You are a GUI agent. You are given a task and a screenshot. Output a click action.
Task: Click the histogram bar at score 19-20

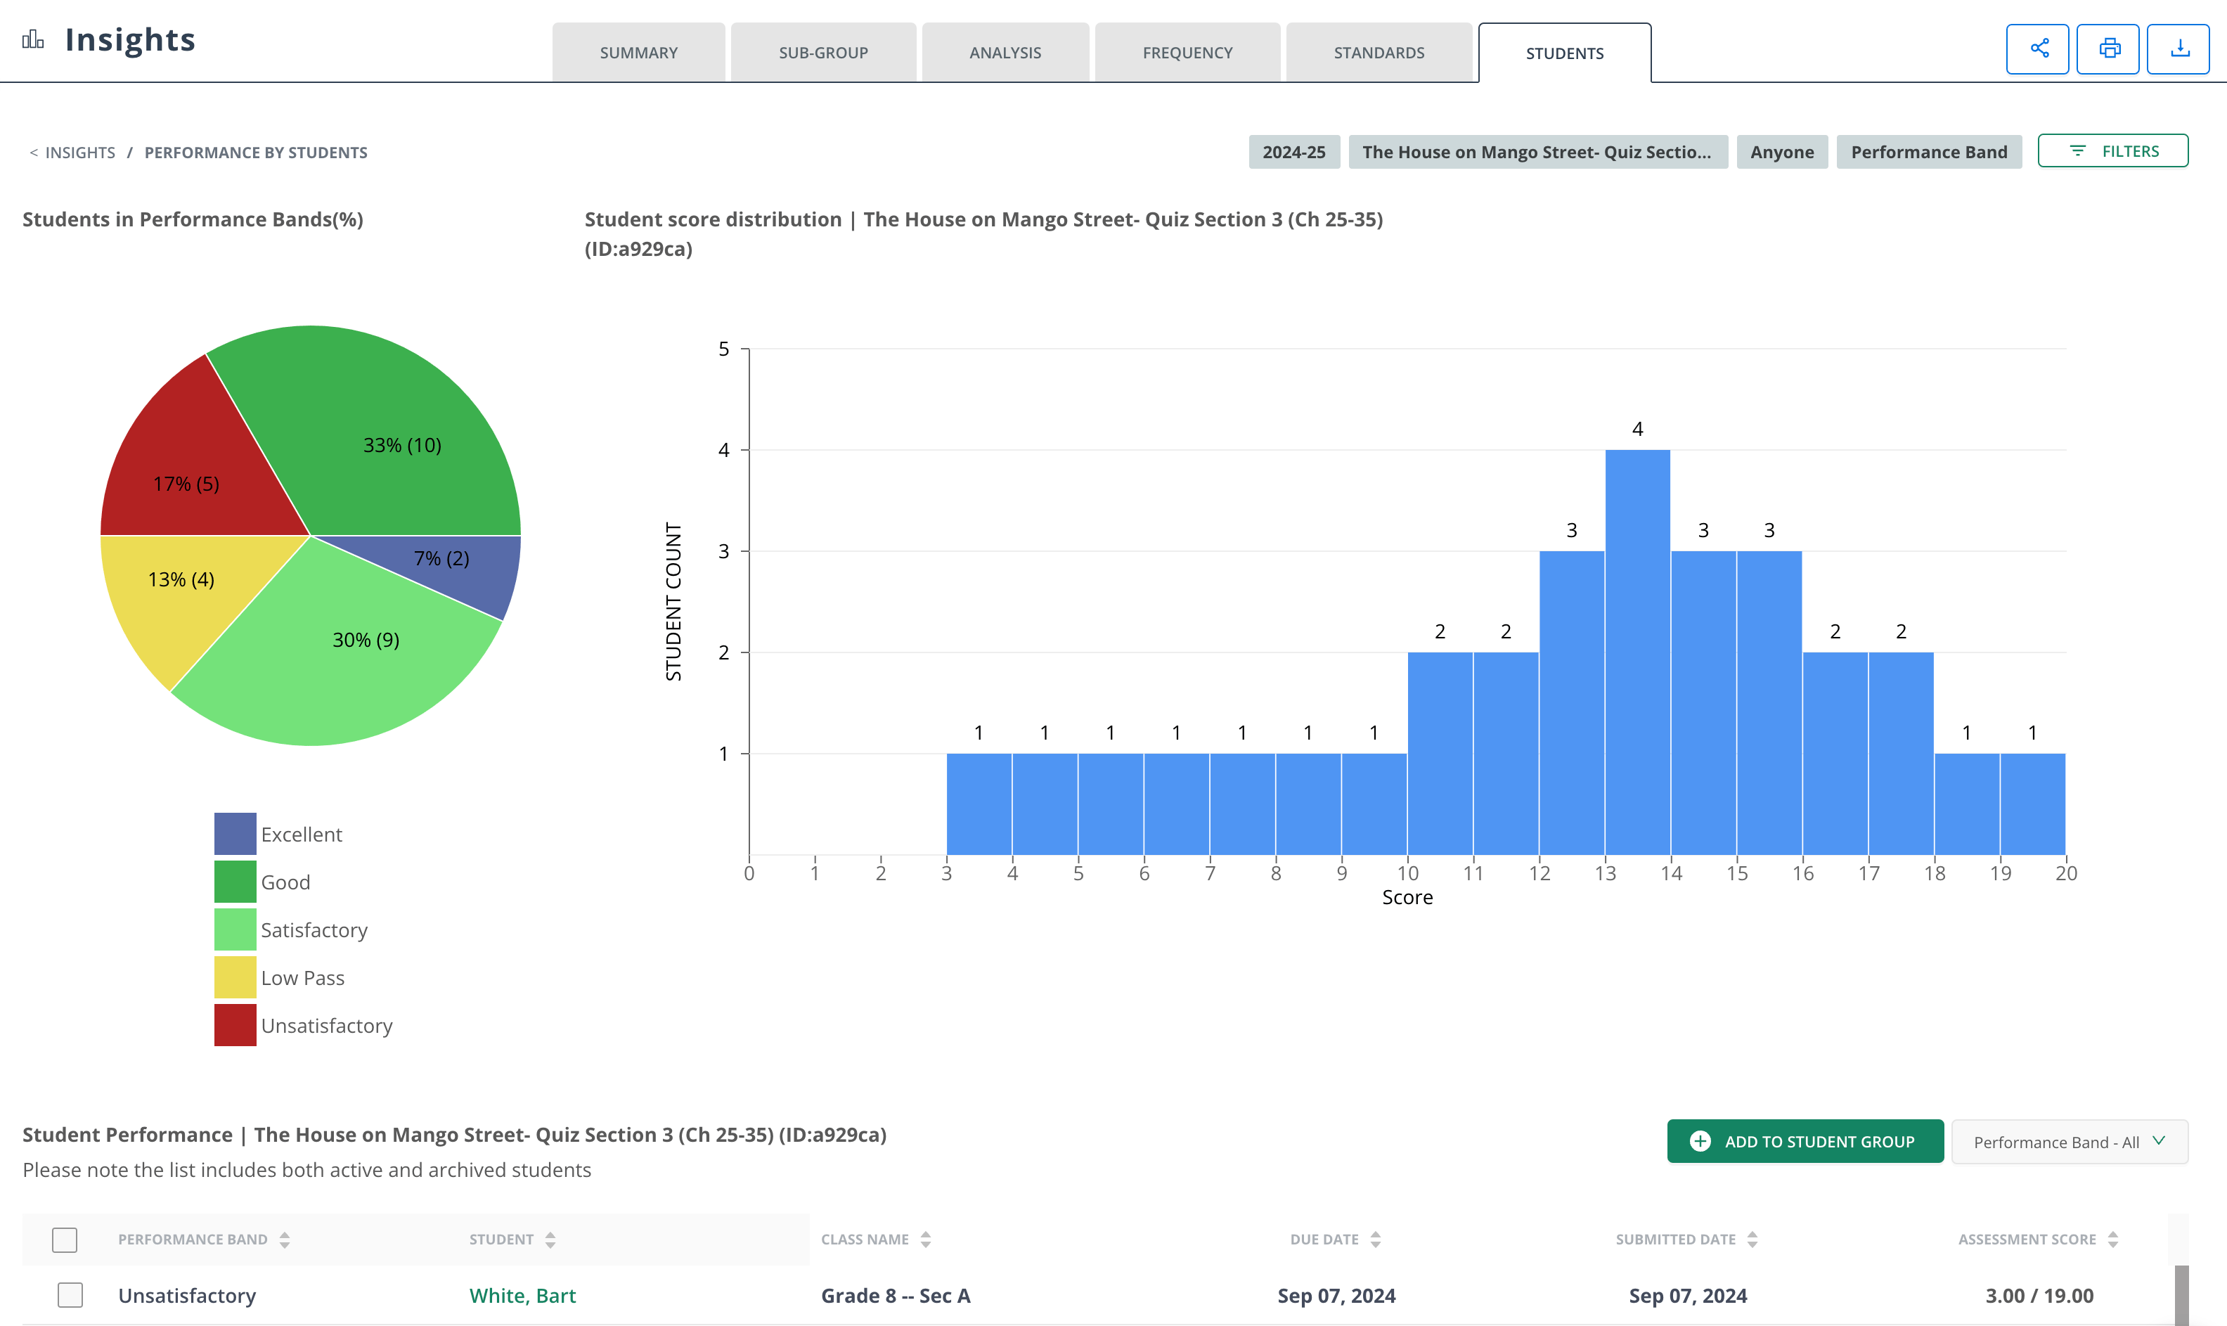click(x=2032, y=804)
